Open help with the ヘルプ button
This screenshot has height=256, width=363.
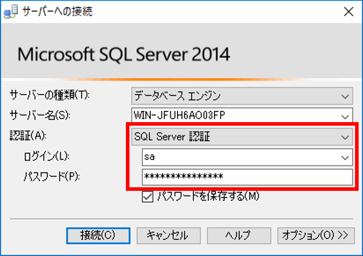[239, 235]
